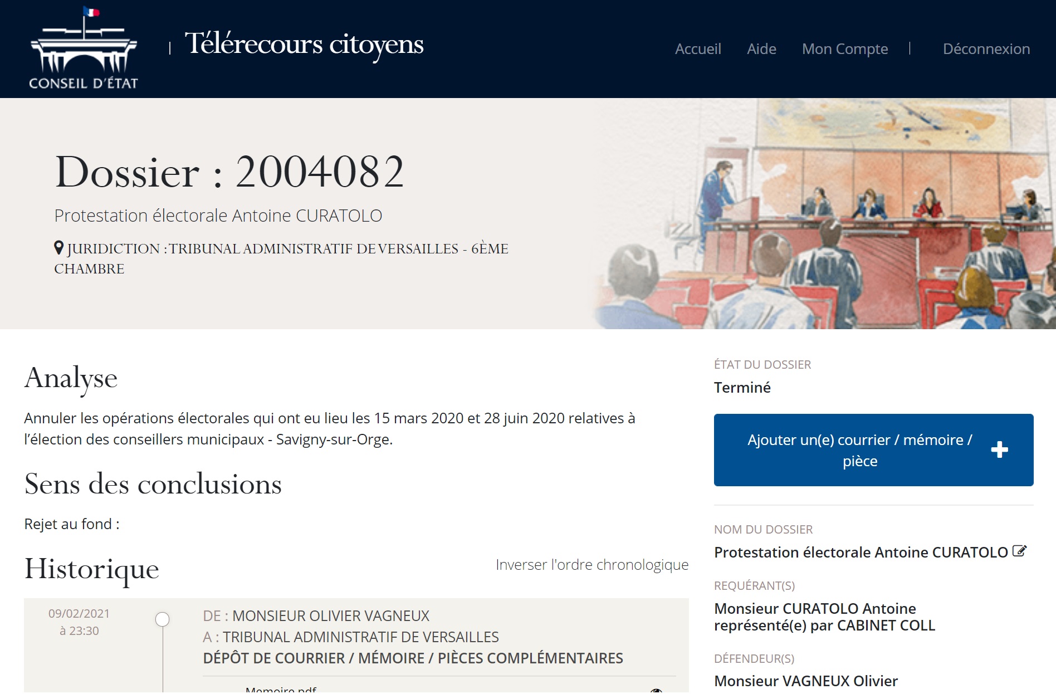Click requérant Monsieur CURATOLO Antoine

click(815, 609)
